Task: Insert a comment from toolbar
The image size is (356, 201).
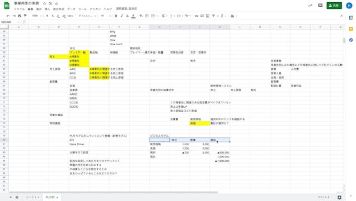Action: pos(202,16)
